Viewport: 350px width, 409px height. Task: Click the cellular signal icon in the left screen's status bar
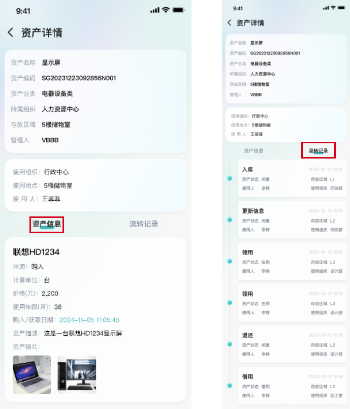click(155, 10)
